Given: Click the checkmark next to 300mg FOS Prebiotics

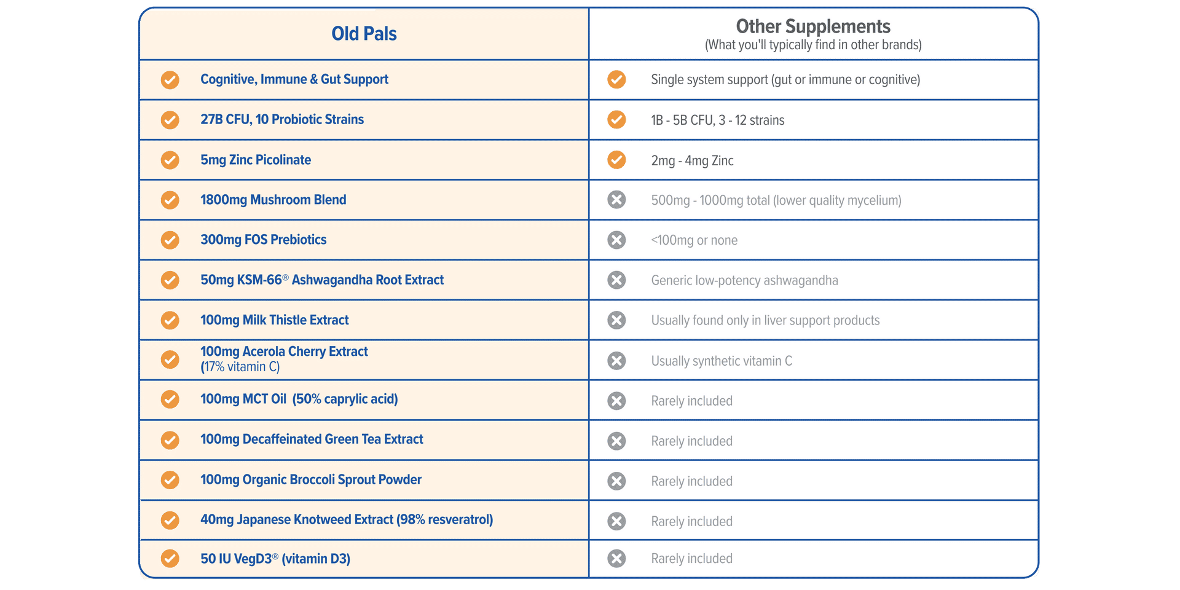Looking at the screenshot, I should [170, 240].
